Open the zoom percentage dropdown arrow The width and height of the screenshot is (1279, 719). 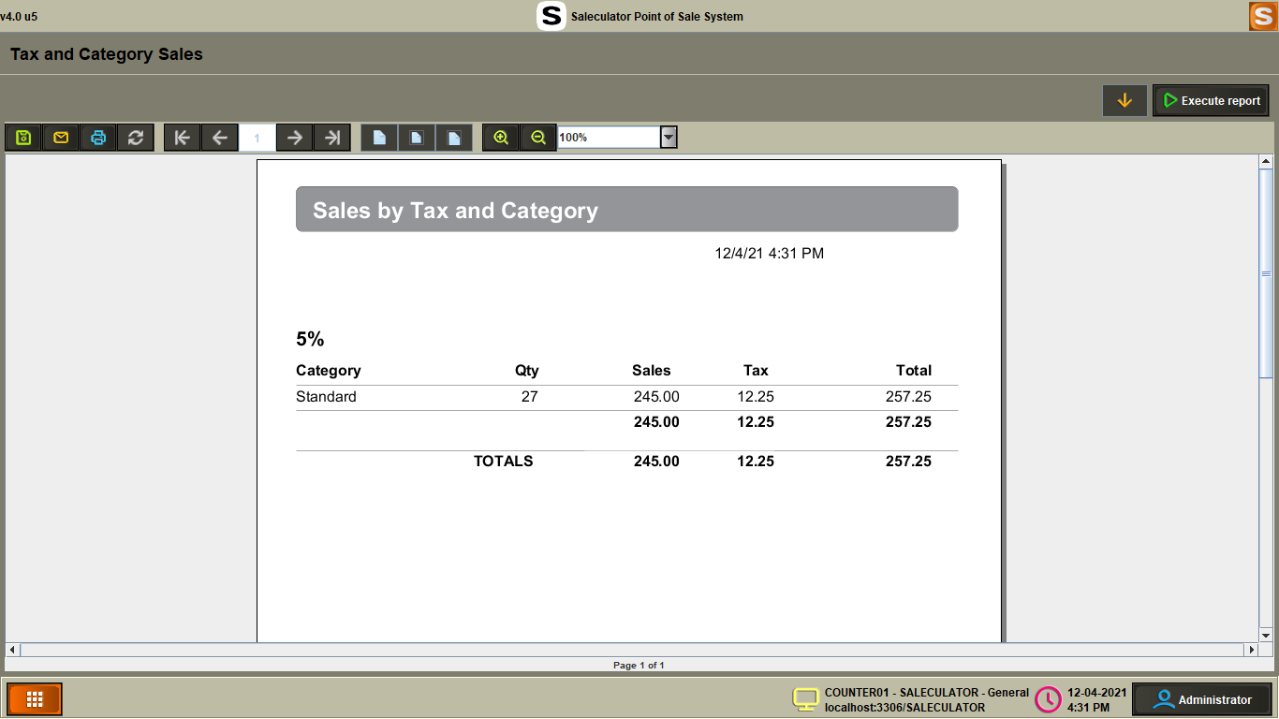(x=669, y=138)
